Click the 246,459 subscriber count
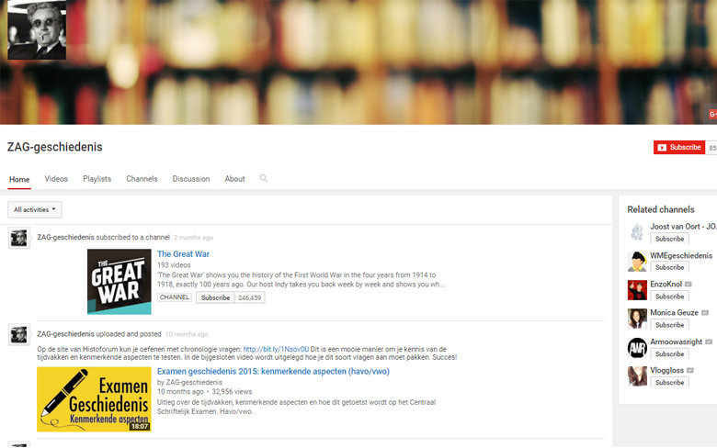 (250, 297)
